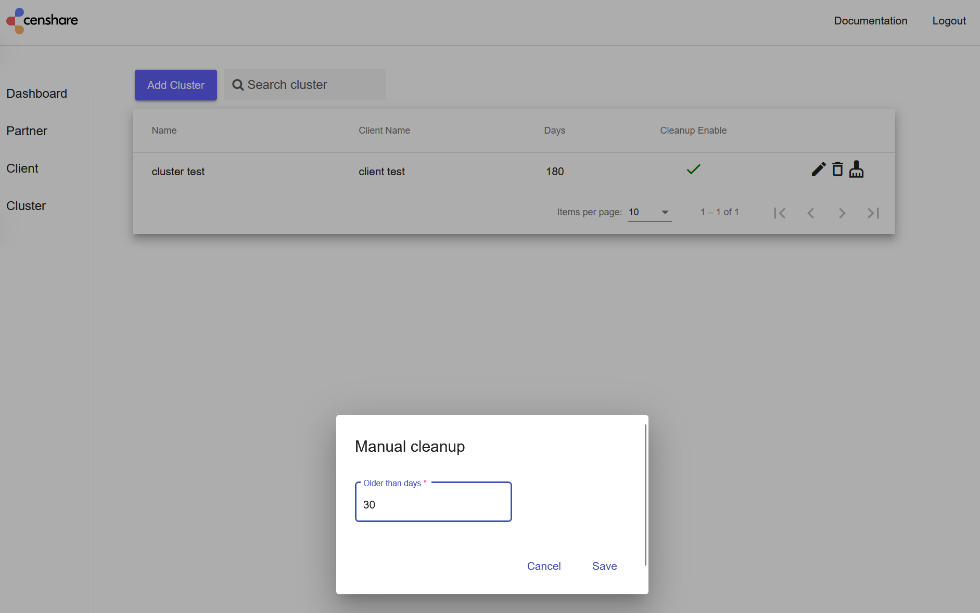The width and height of the screenshot is (980, 613).
Task: Jump to the last page of results
Action: [x=873, y=213]
